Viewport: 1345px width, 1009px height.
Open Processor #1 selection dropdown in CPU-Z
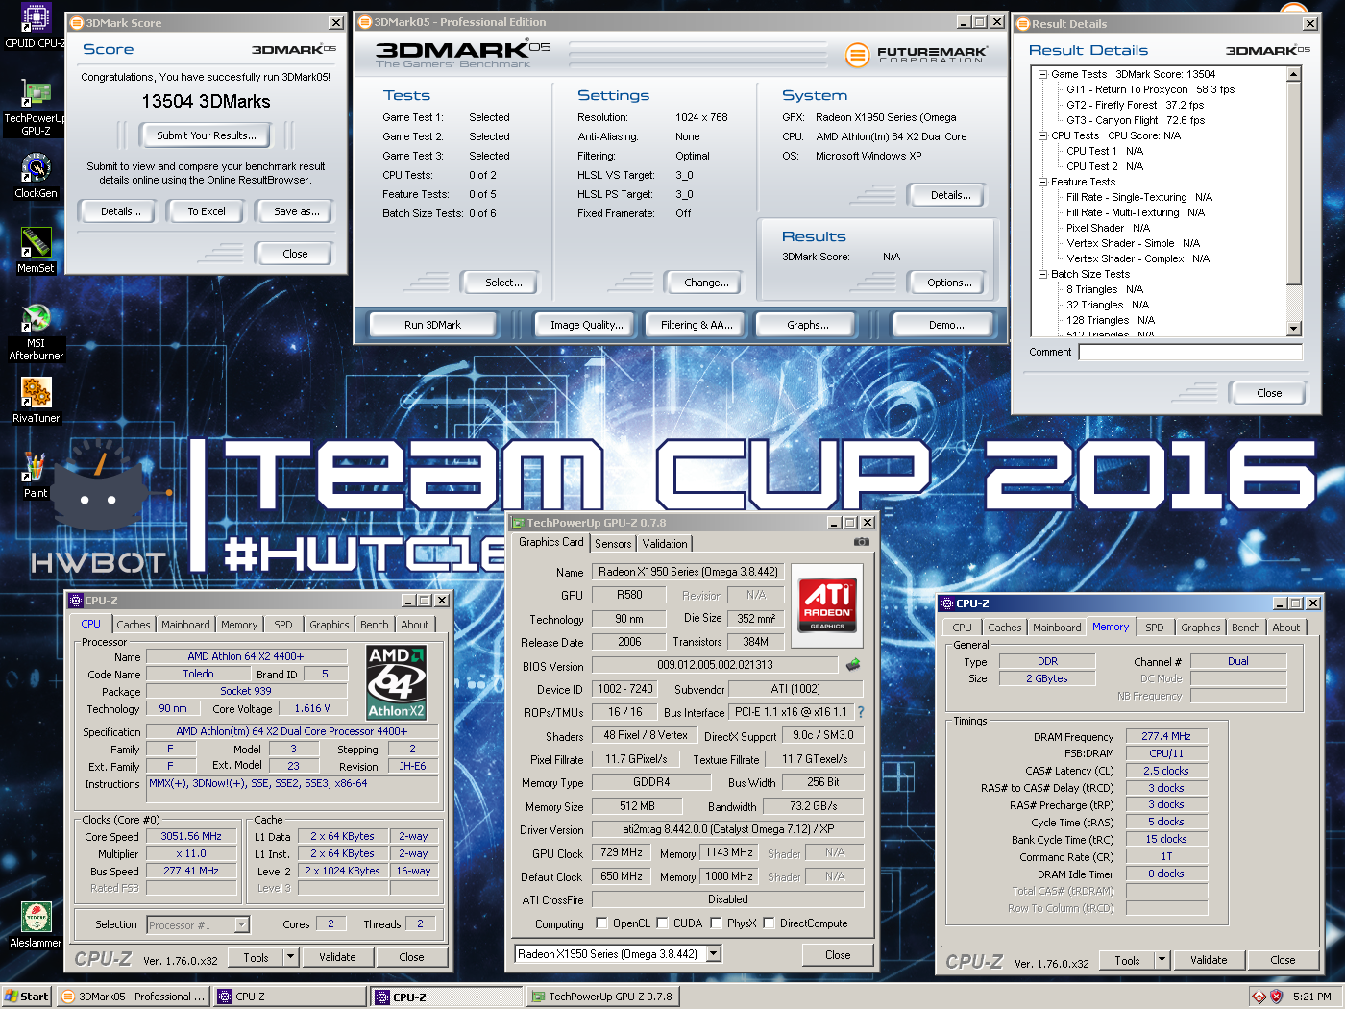(x=242, y=924)
